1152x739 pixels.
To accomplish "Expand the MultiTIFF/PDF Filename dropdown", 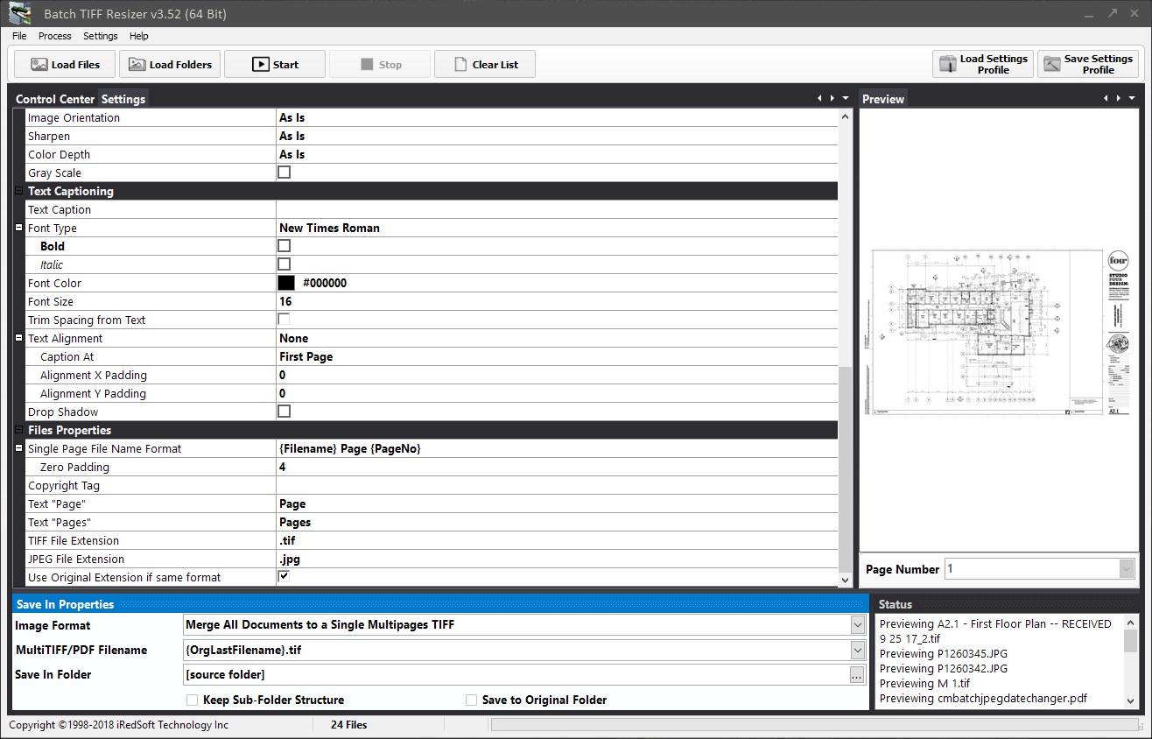I will tap(858, 650).
